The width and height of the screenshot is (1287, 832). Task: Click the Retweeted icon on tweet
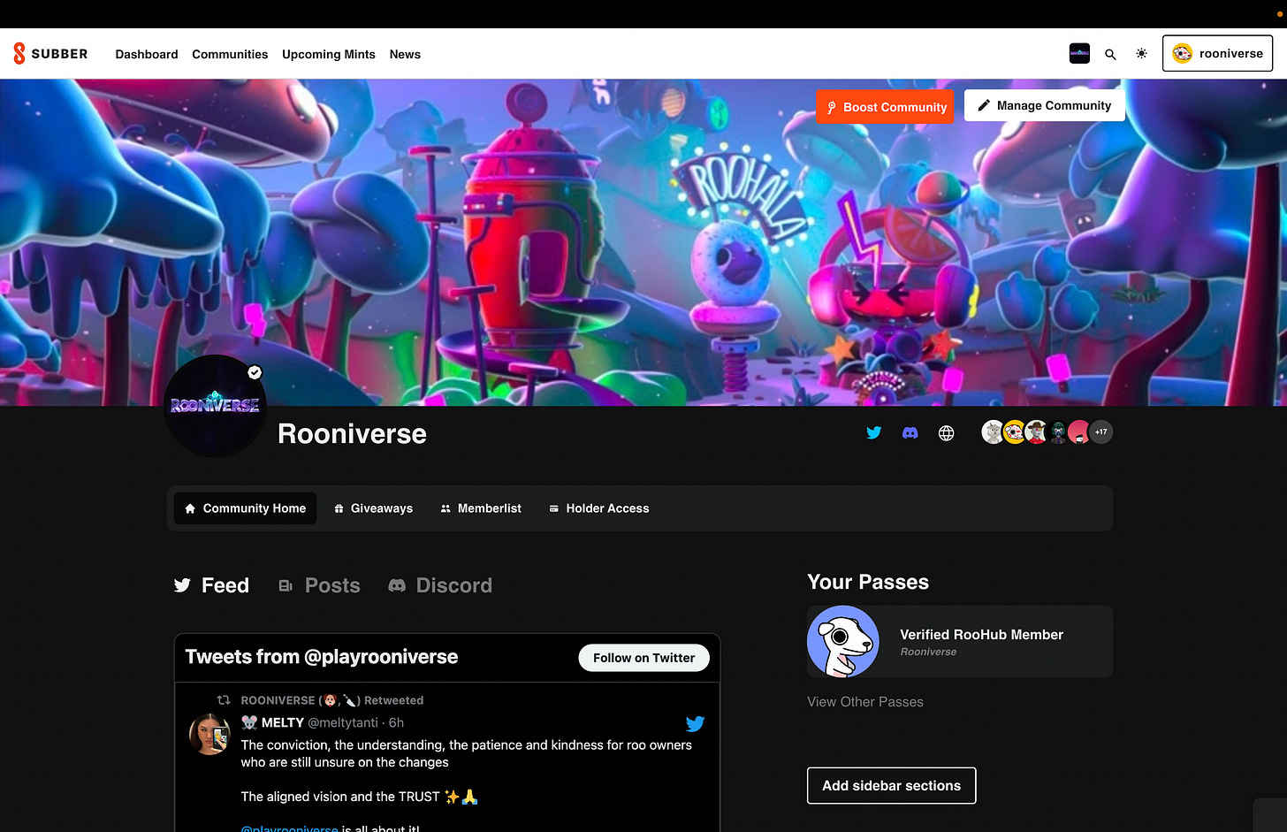(224, 700)
